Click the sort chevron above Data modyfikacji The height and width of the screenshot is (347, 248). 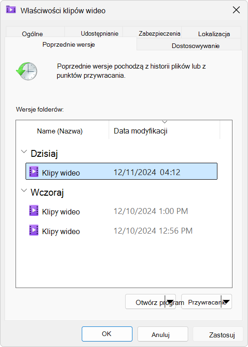[x=165, y=122]
